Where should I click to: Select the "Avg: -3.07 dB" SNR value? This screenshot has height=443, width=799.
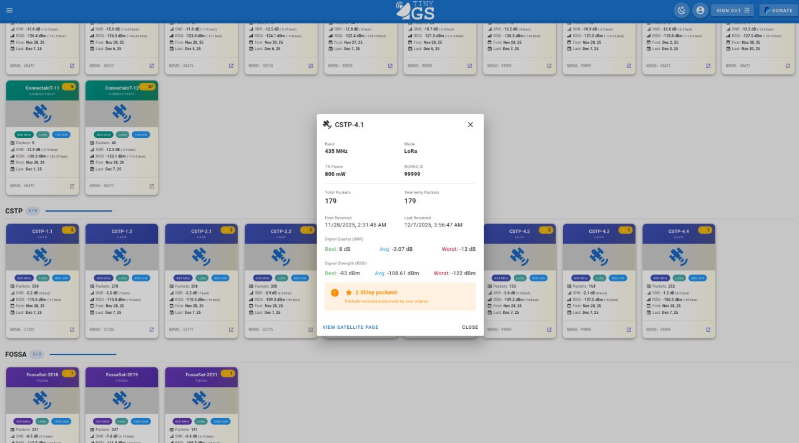tap(396, 249)
